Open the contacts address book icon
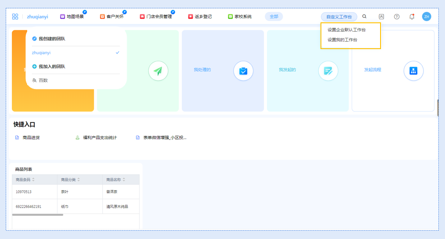The height and width of the screenshot is (239, 445). tap(381, 17)
